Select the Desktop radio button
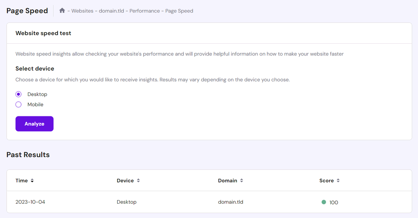Image resolution: width=418 pixels, height=218 pixels. coord(18,94)
